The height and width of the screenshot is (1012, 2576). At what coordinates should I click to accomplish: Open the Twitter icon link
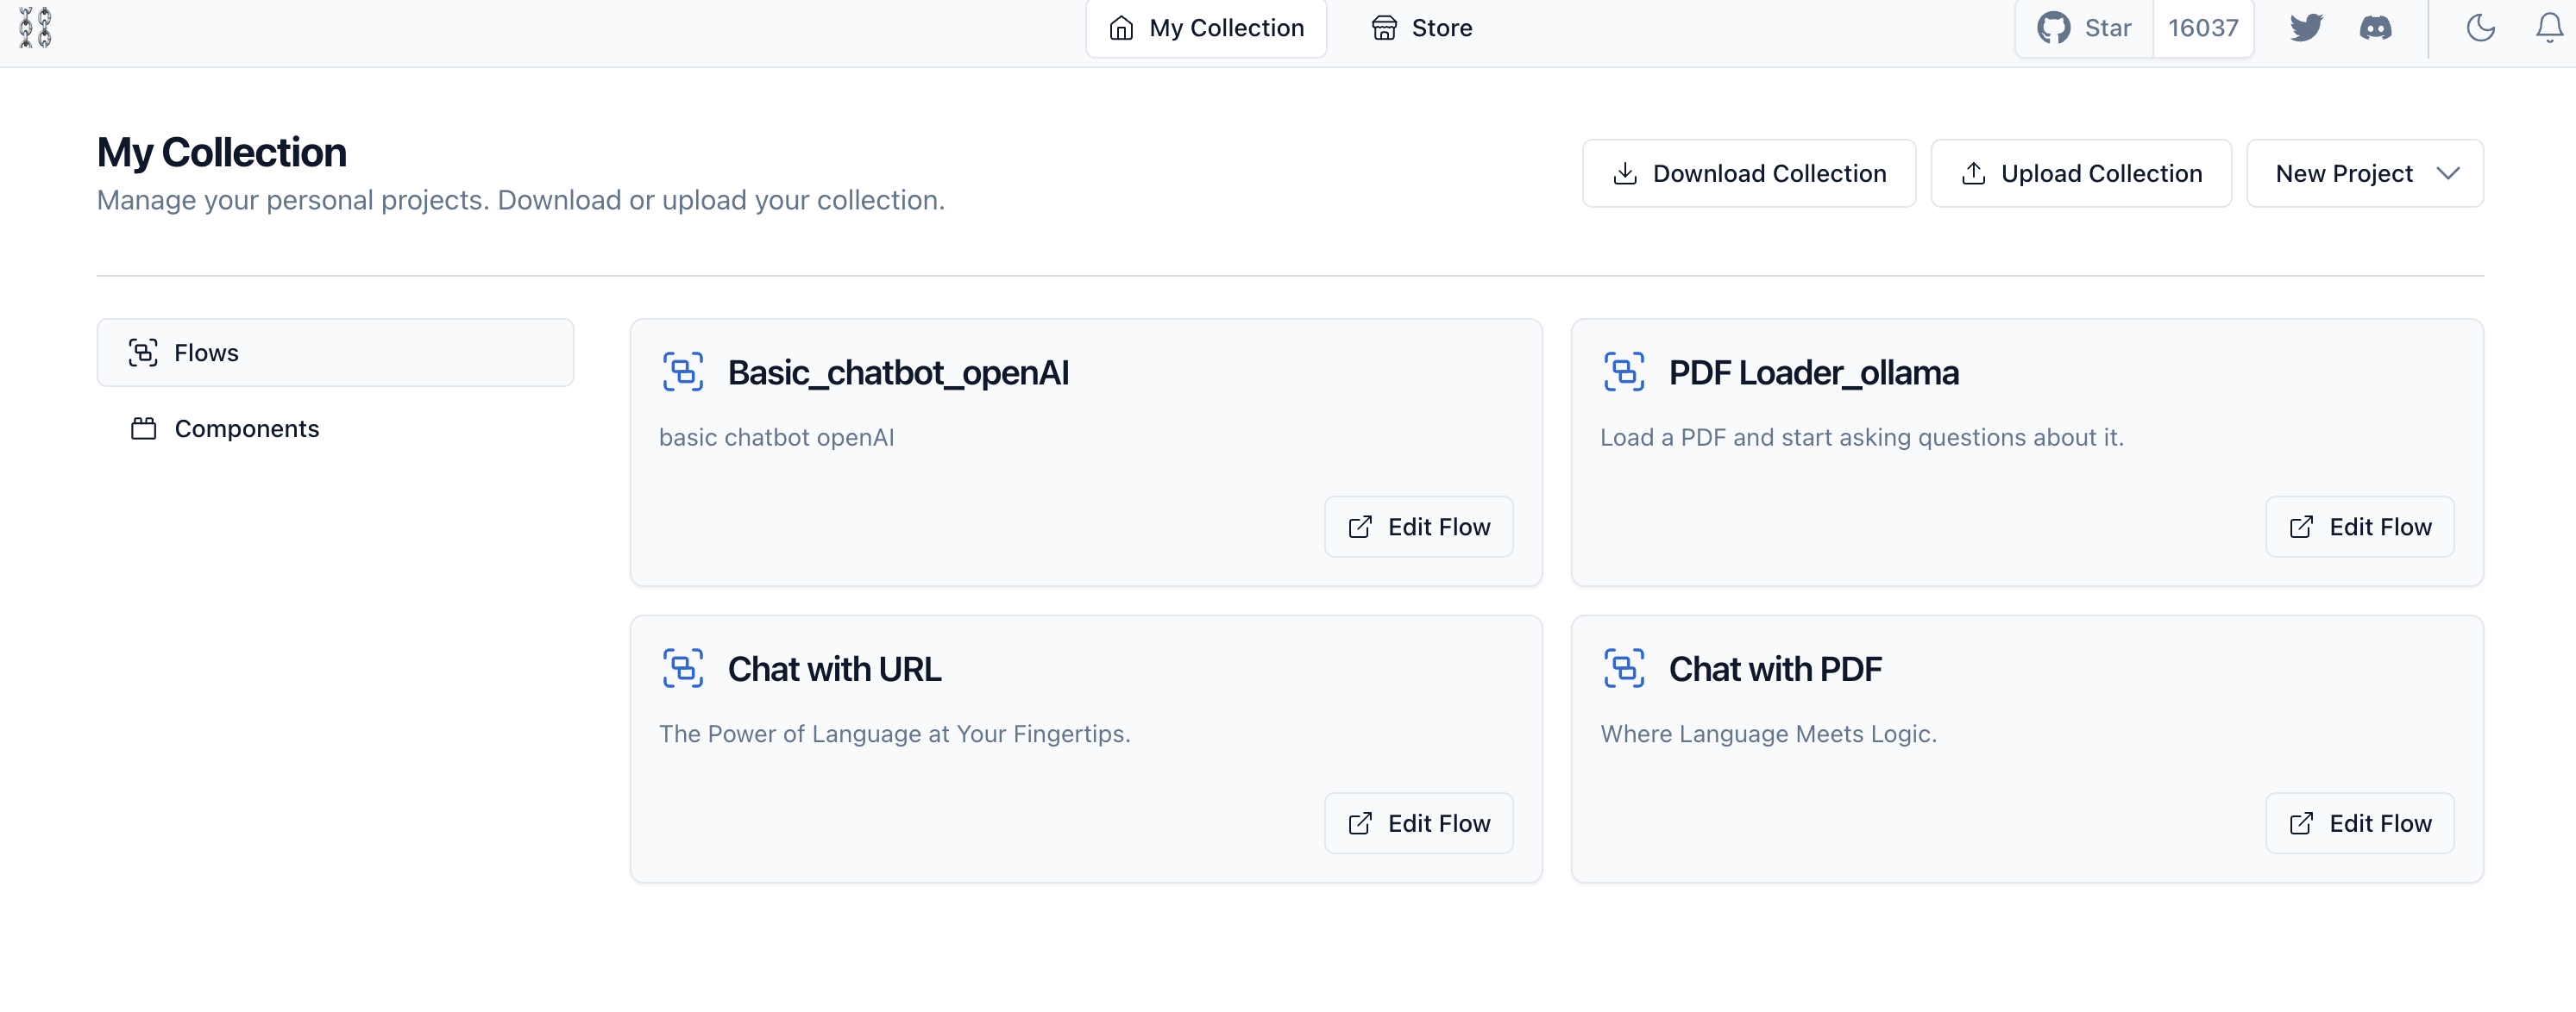point(2306,27)
